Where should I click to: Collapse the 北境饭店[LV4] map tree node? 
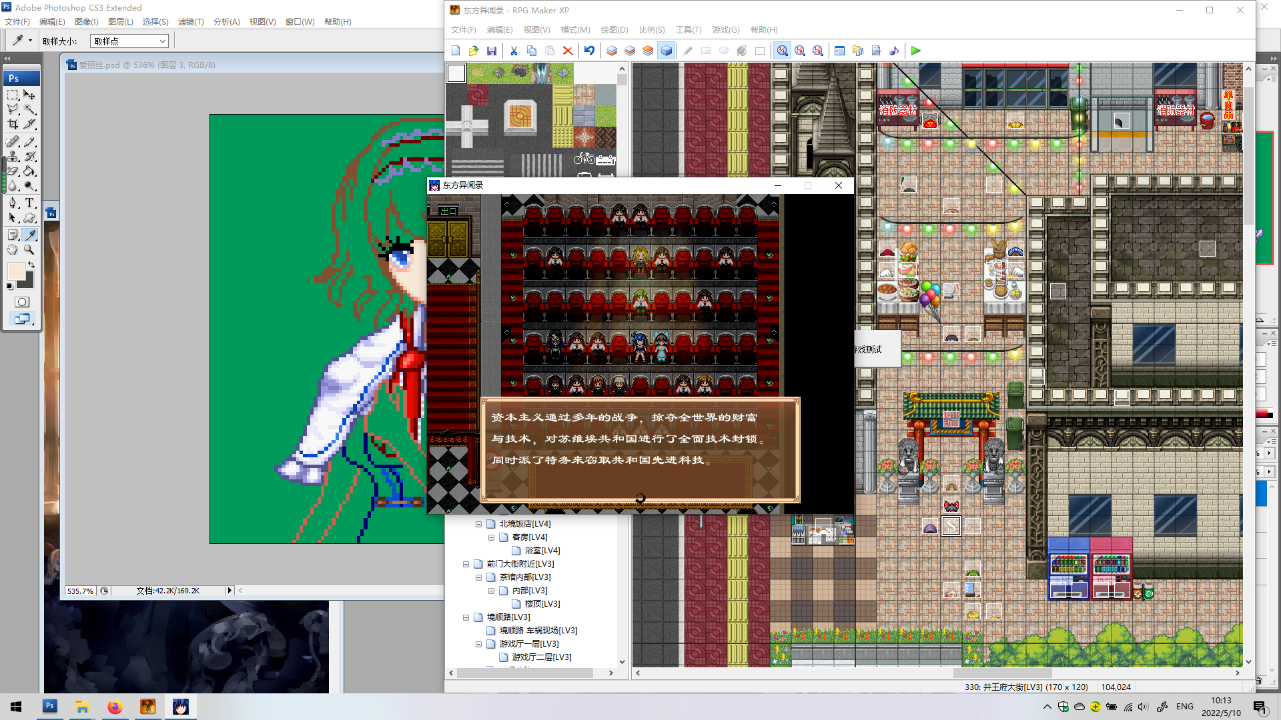(478, 524)
